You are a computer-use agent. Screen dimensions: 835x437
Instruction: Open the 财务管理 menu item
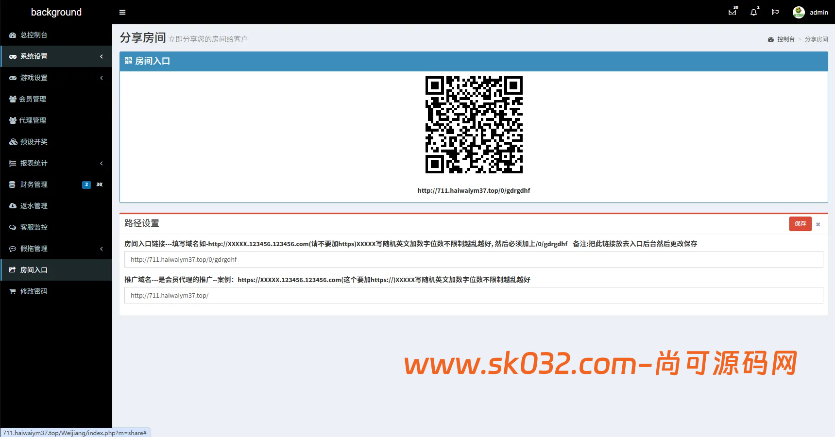[x=56, y=185]
